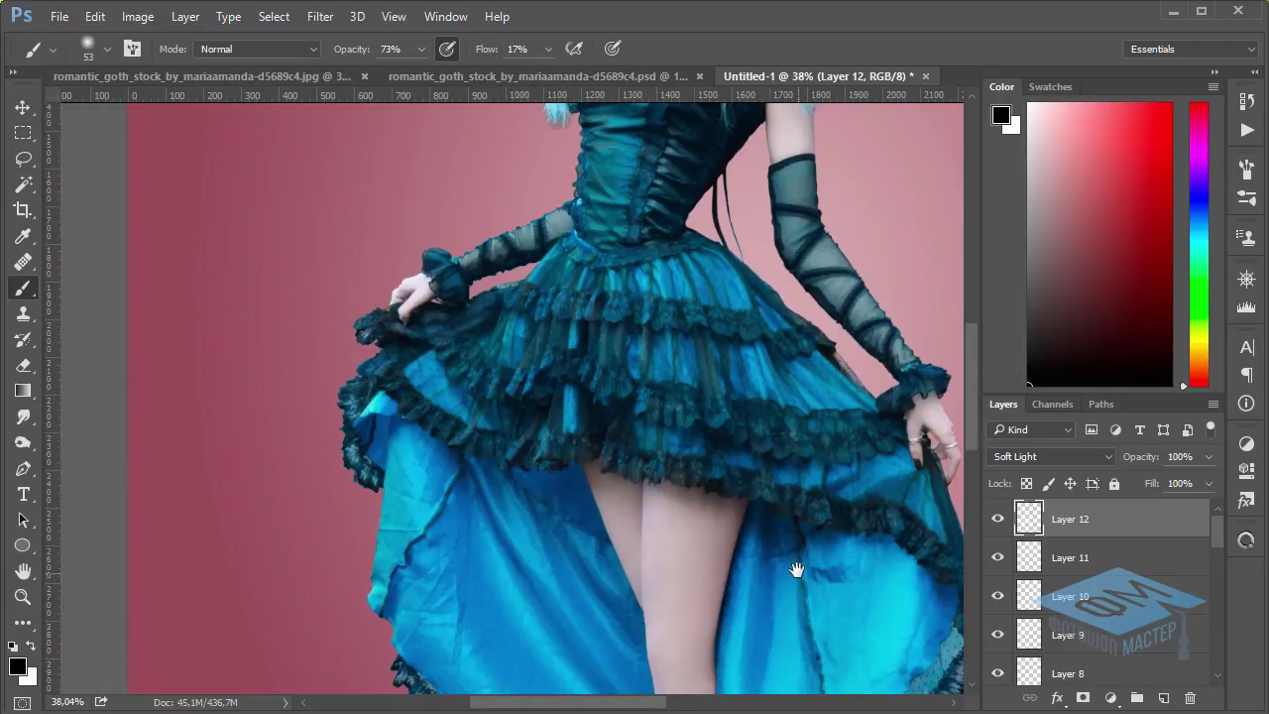The image size is (1269, 714).
Task: Select the Lasso tool
Action: (23, 159)
